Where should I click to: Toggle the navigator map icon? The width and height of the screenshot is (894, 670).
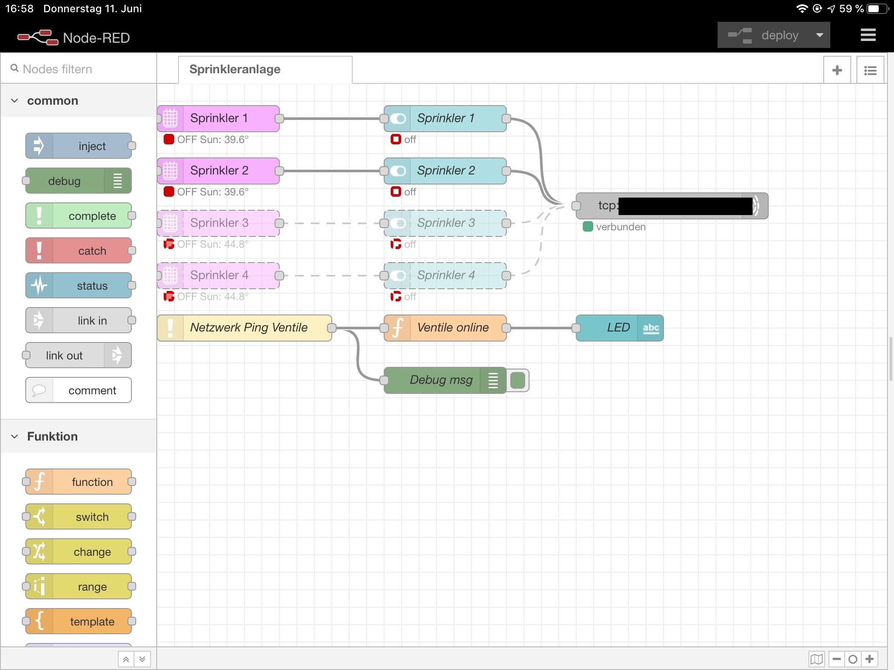pos(816,659)
